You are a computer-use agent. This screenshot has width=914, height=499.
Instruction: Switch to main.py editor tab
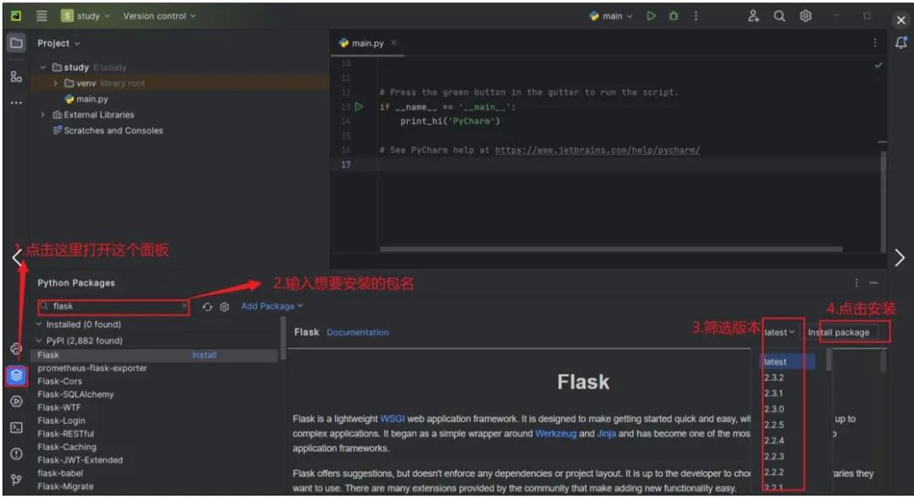pos(368,42)
